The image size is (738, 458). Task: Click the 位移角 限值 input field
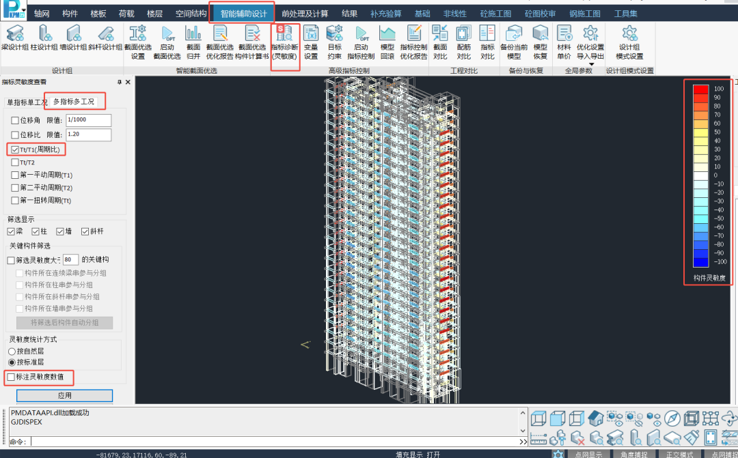(x=87, y=120)
